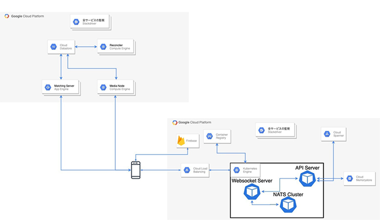Select the Container Registry icon
This screenshot has height=220, width=380.
(x=210, y=136)
